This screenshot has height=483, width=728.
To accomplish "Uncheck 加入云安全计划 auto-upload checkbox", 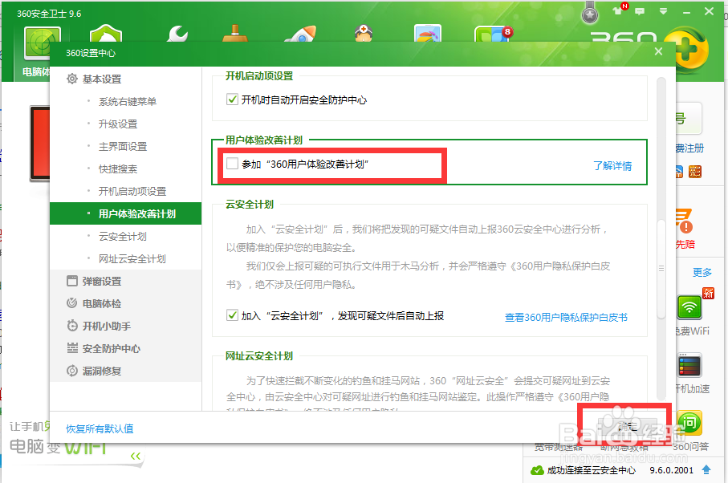I will [x=232, y=315].
